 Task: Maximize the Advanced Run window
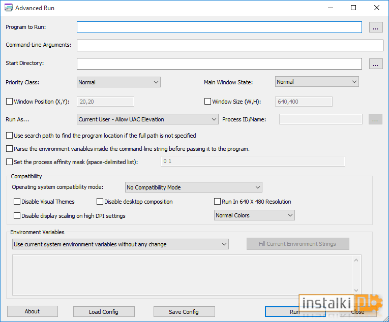coord(353,8)
